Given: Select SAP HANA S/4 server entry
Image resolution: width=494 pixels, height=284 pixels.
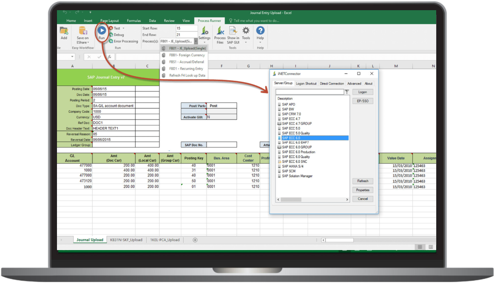Looking at the screenshot, I should (292, 166).
